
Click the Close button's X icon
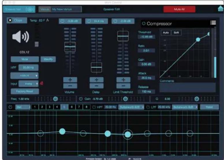coord(10,20)
